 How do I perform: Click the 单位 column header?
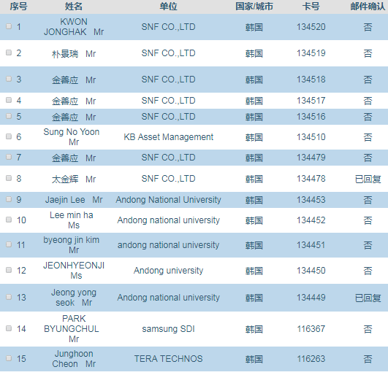click(168, 7)
